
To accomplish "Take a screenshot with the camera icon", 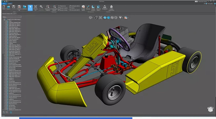I will pos(83,7).
